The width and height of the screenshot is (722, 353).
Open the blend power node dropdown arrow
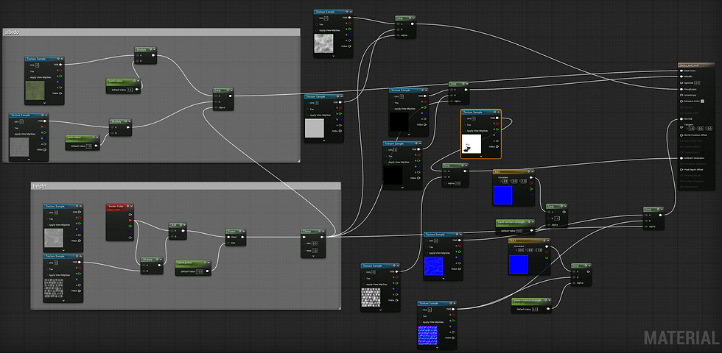pyautogui.click(x=208, y=263)
